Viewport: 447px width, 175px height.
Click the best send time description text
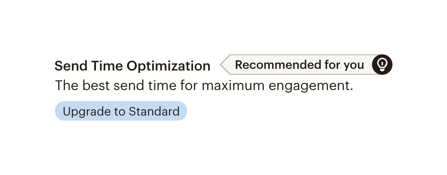click(x=204, y=86)
